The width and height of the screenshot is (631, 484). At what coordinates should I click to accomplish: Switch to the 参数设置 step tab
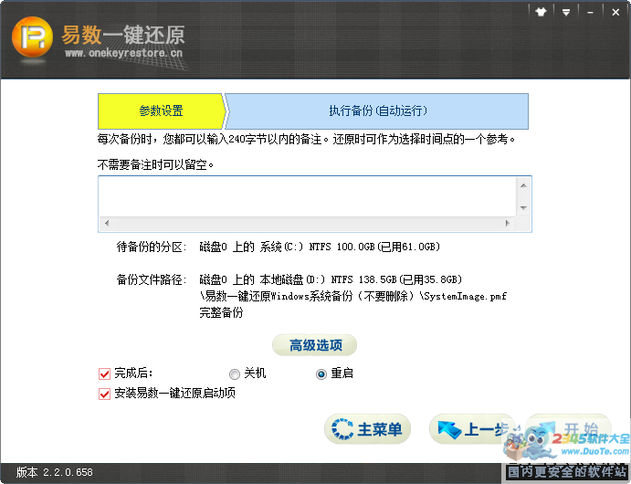pos(161,111)
